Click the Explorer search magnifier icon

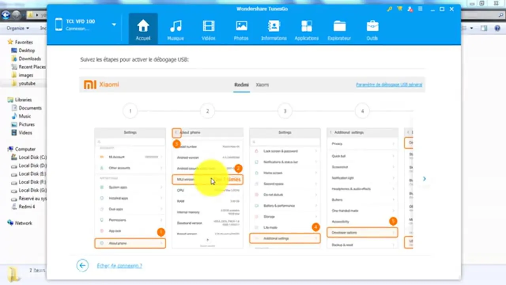click(500, 15)
